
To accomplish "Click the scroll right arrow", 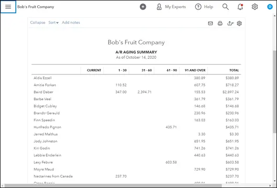I will click(x=270, y=186).
